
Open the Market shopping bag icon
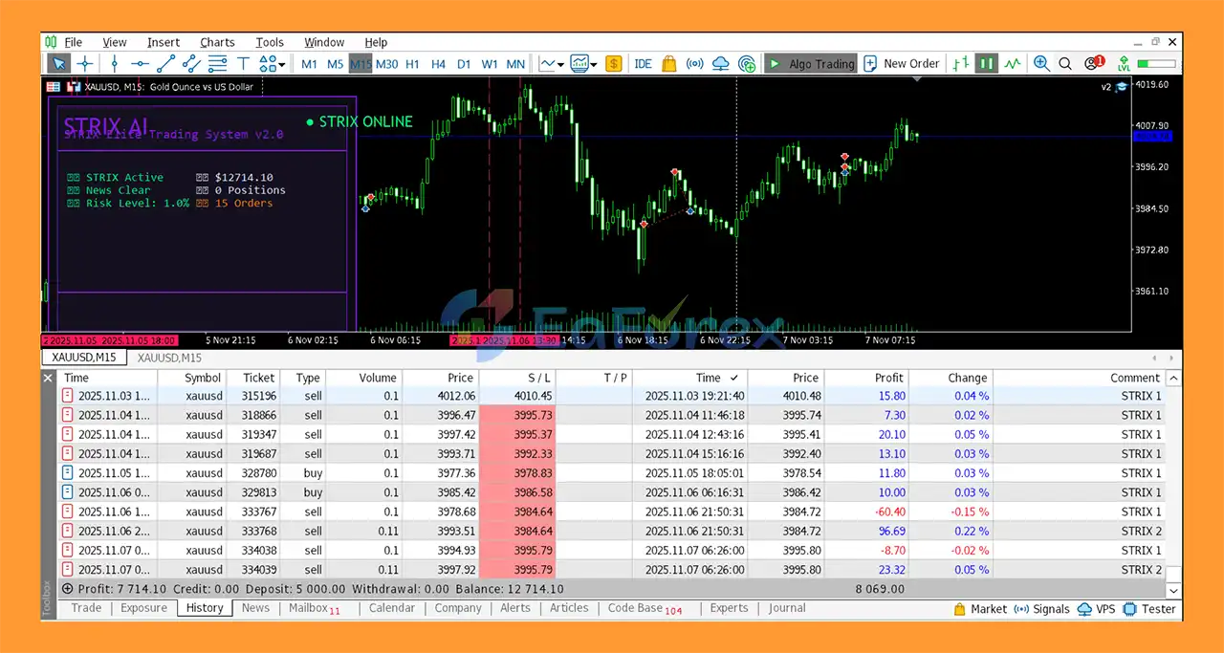[669, 64]
